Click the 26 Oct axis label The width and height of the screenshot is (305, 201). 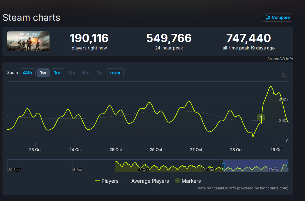pos(156,150)
